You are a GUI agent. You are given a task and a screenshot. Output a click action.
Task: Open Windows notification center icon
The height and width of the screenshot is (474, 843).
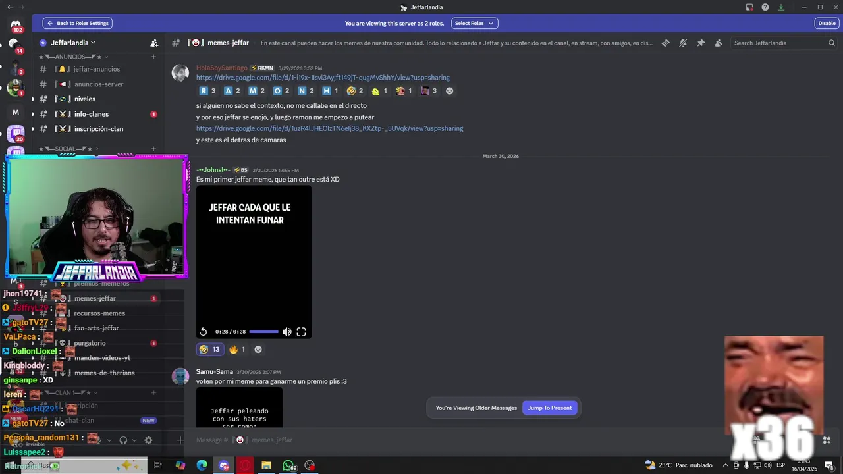830,465
